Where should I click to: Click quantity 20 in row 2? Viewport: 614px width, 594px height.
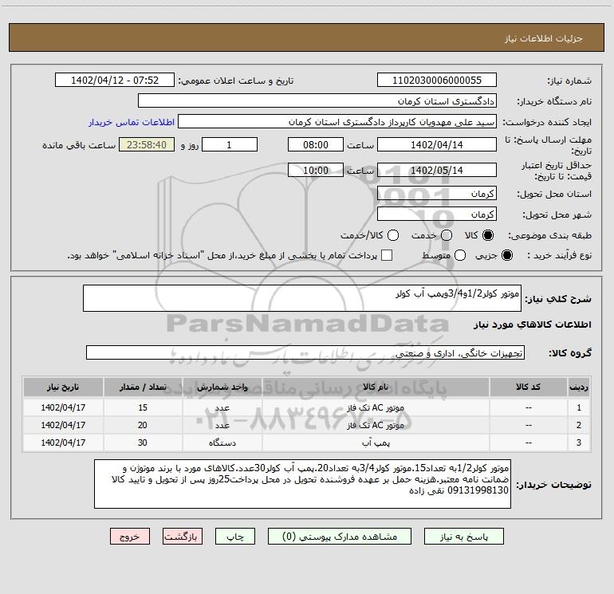click(x=143, y=425)
